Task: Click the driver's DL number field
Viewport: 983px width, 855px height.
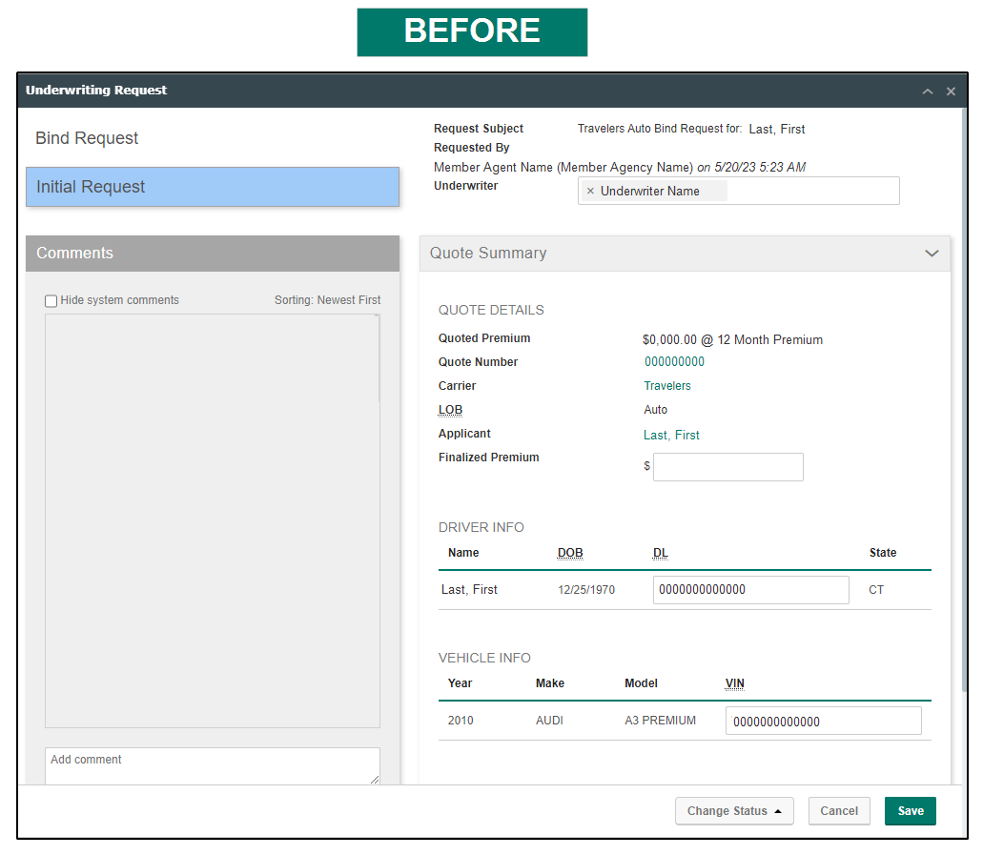Action: [750, 589]
